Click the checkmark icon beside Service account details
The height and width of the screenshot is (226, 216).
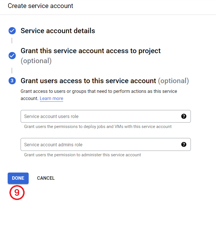[x=12, y=31]
